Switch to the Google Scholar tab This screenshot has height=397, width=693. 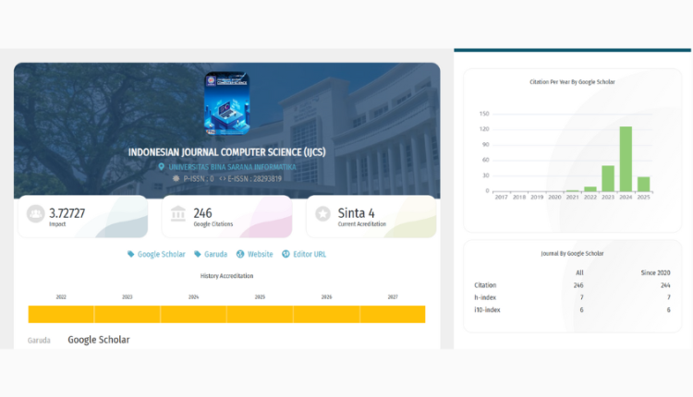point(99,340)
